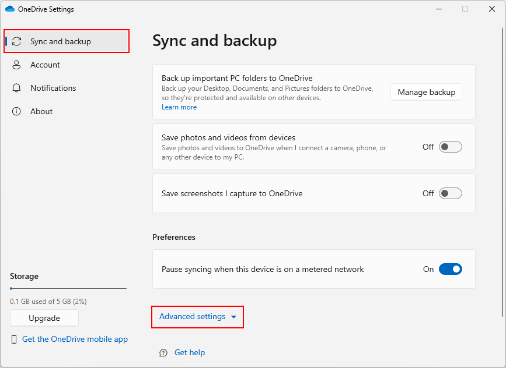Image resolution: width=506 pixels, height=368 pixels.
Task: Turn off Pause syncing on metered network
Action: pos(450,269)
